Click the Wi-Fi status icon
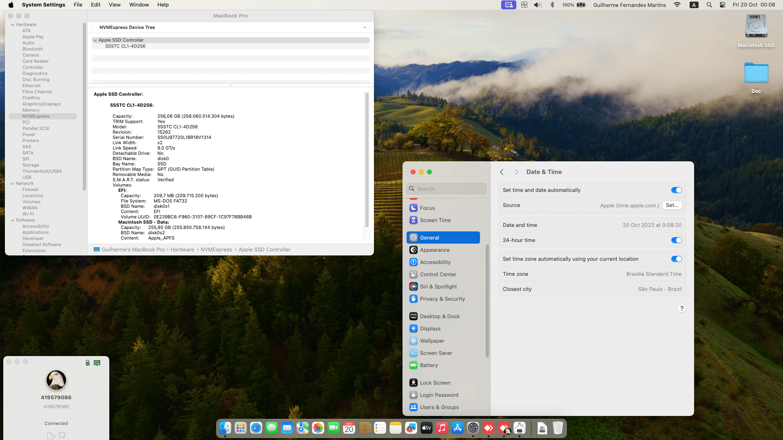Image resolution: width=783 pixels, height=440 pixels. point(677,5)
